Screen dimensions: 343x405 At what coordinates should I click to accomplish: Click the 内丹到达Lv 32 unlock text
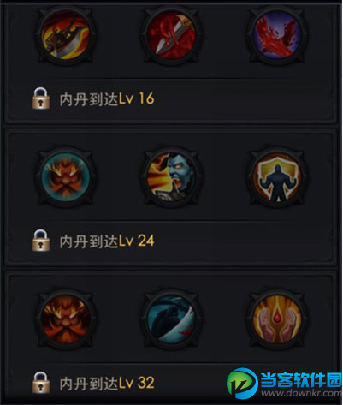(107, 383)
